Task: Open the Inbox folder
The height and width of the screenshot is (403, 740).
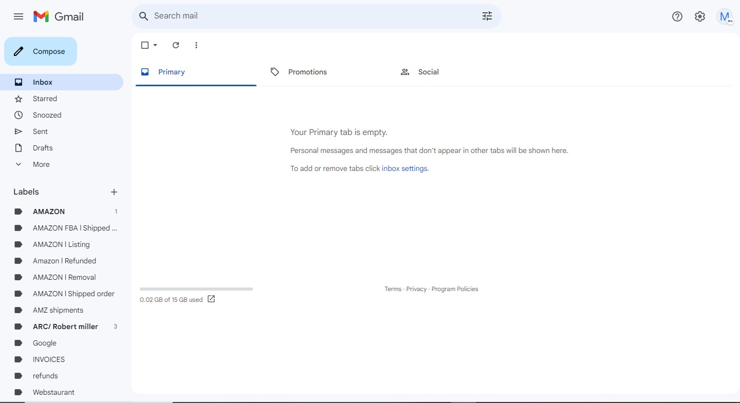Action: click(x=62, y=82)
